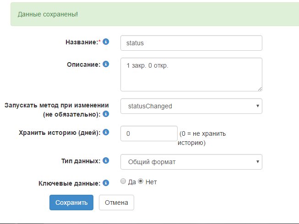The image size is (299, 224).
Task: Select the Нет radio button
Action: [141, 181]
